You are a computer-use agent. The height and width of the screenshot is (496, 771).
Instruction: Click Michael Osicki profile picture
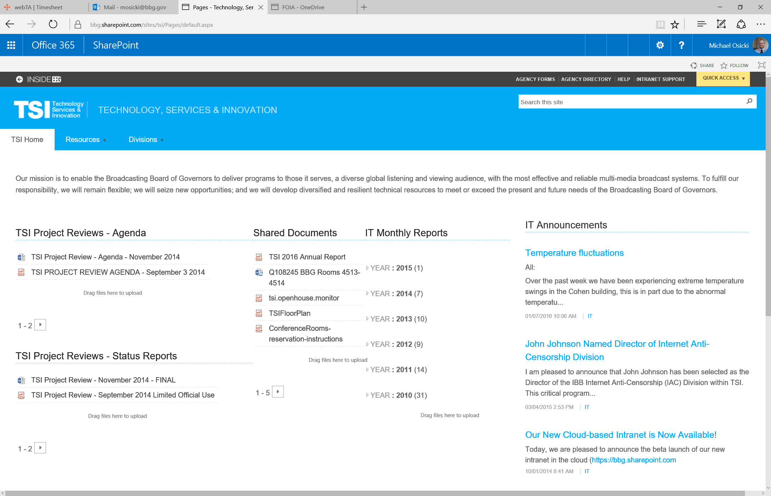(x=760, y=45)
